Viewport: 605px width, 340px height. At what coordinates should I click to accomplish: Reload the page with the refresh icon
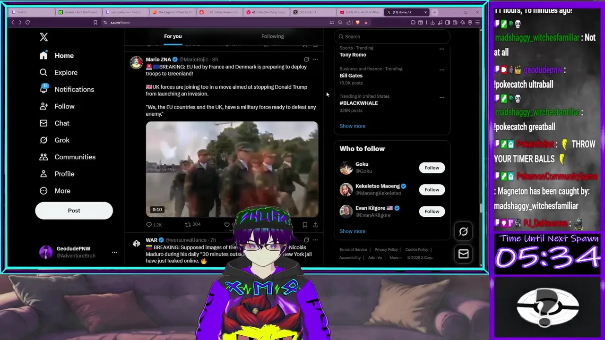coord(28,22)
